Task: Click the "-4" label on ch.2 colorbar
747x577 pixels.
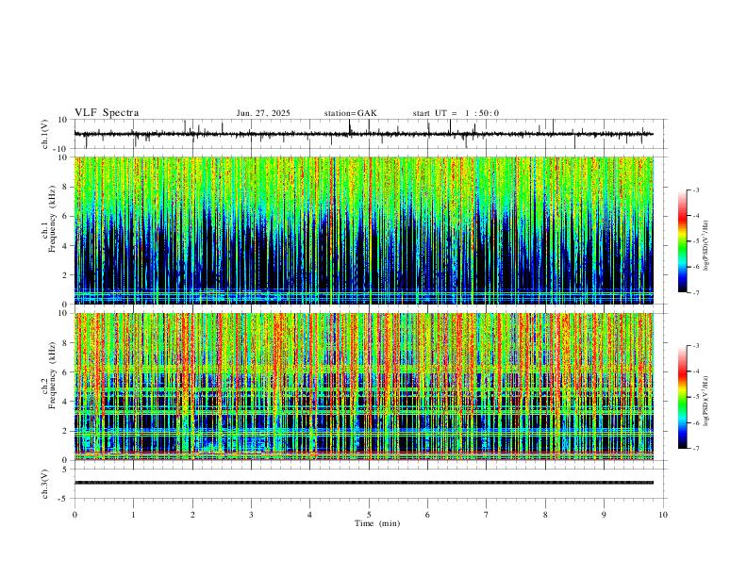Action: click(696, 371)
